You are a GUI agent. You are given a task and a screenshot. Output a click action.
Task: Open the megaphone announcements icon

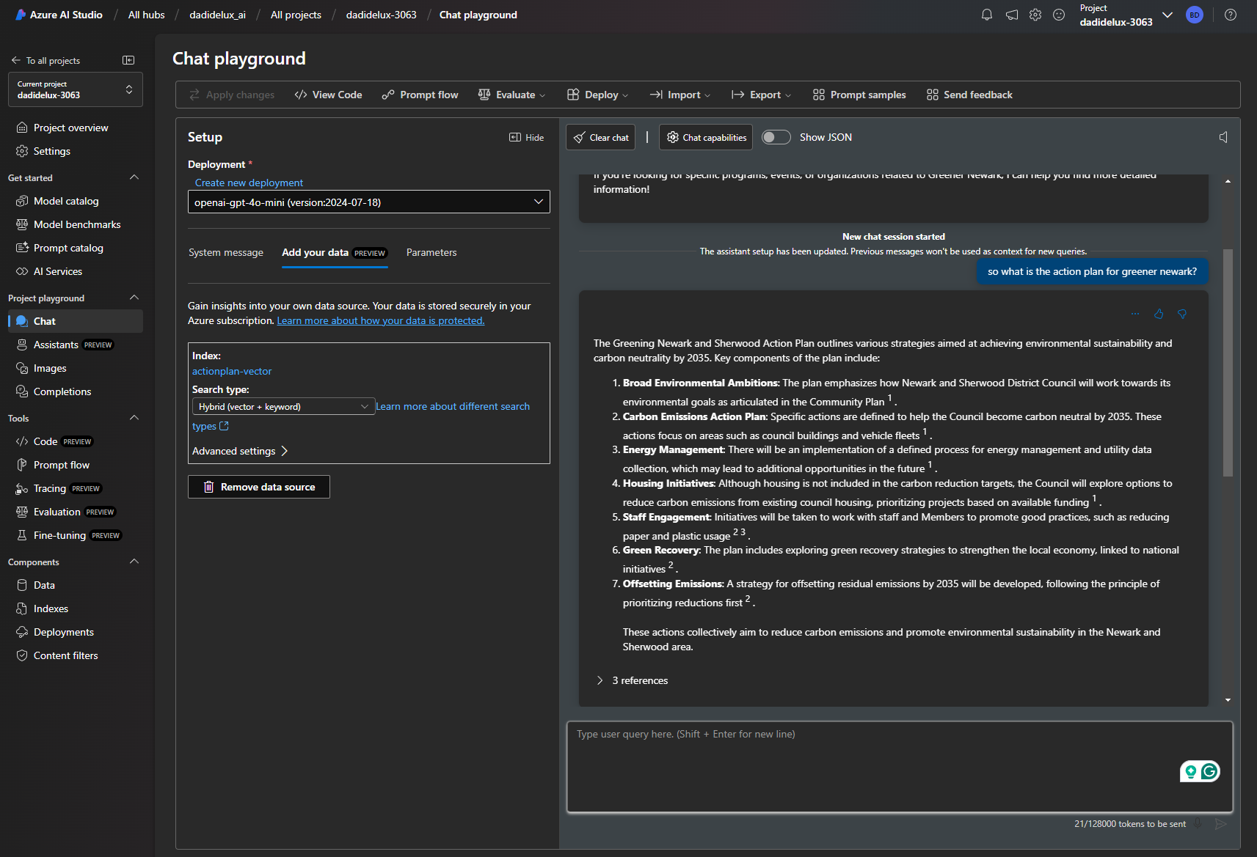coord(1012,15)
